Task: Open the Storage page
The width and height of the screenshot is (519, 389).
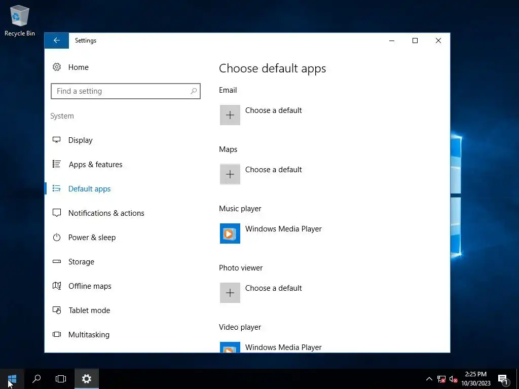Action: tap(81, 262)
